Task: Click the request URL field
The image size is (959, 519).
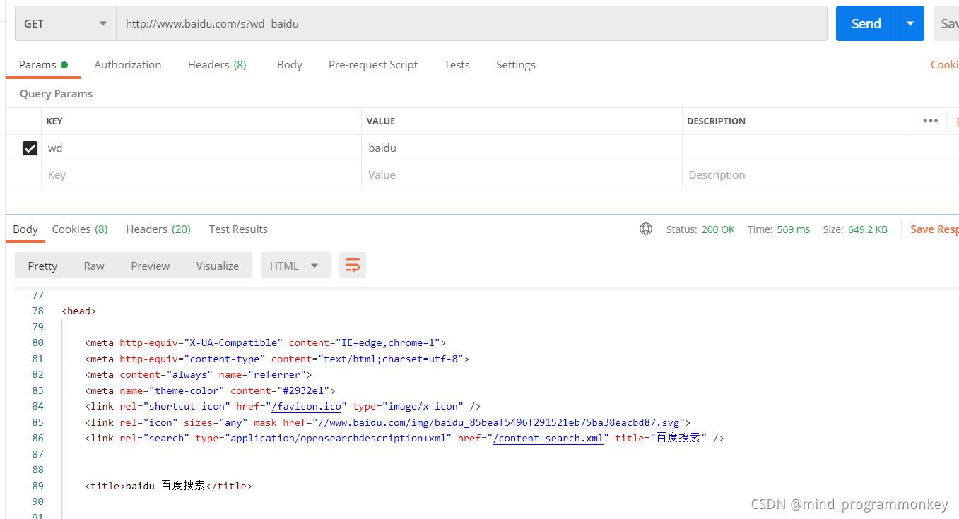Action: point(471,23)
